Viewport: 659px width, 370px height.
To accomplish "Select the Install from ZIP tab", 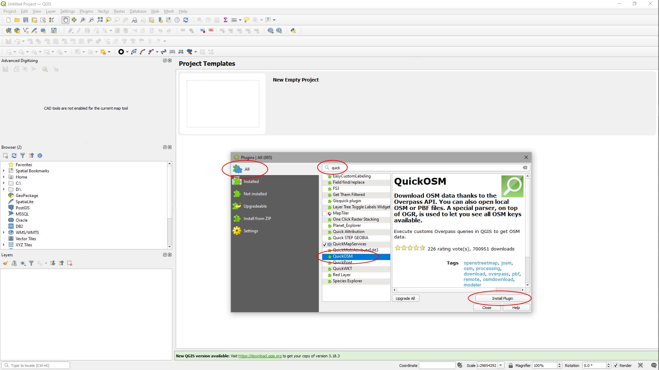I will coord(275,219).
